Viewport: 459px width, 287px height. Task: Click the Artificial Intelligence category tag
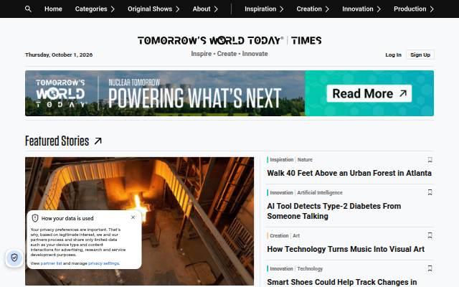(x=320, y=192)
